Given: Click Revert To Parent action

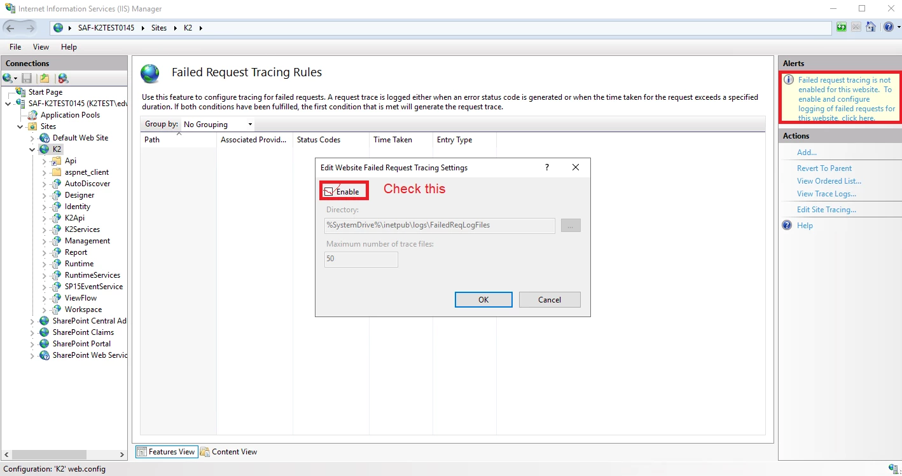Looking at the screenshot, I should tap(824, 168).
